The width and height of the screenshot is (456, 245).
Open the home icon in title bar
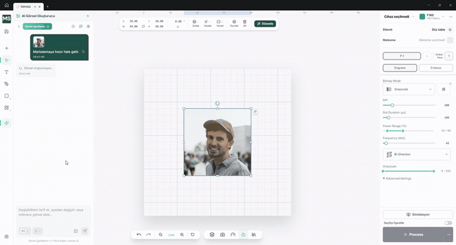pos(7,5)
